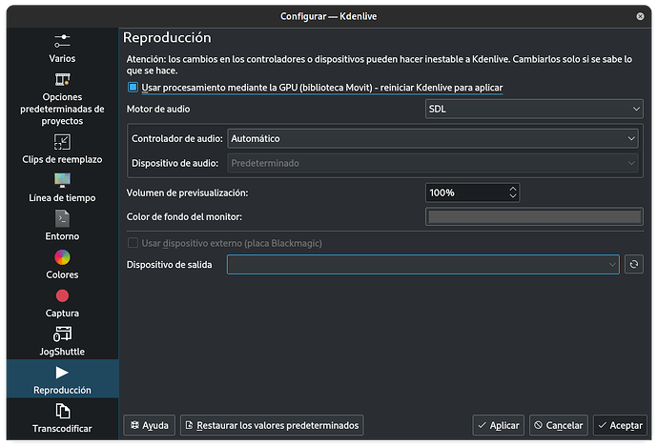Expand the Controlador de audio Automático dropdown
Viewport: 658px width, 446px height.
coord(433,138)
